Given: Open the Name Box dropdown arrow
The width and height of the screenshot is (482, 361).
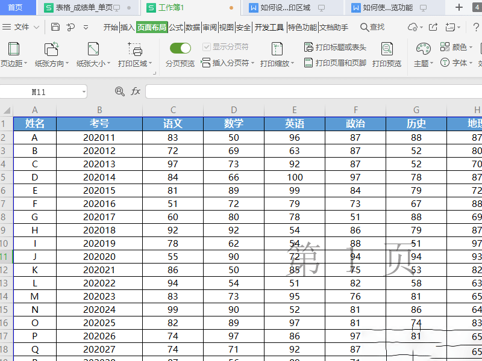Looking at the screenshot, I should (84, 92).
